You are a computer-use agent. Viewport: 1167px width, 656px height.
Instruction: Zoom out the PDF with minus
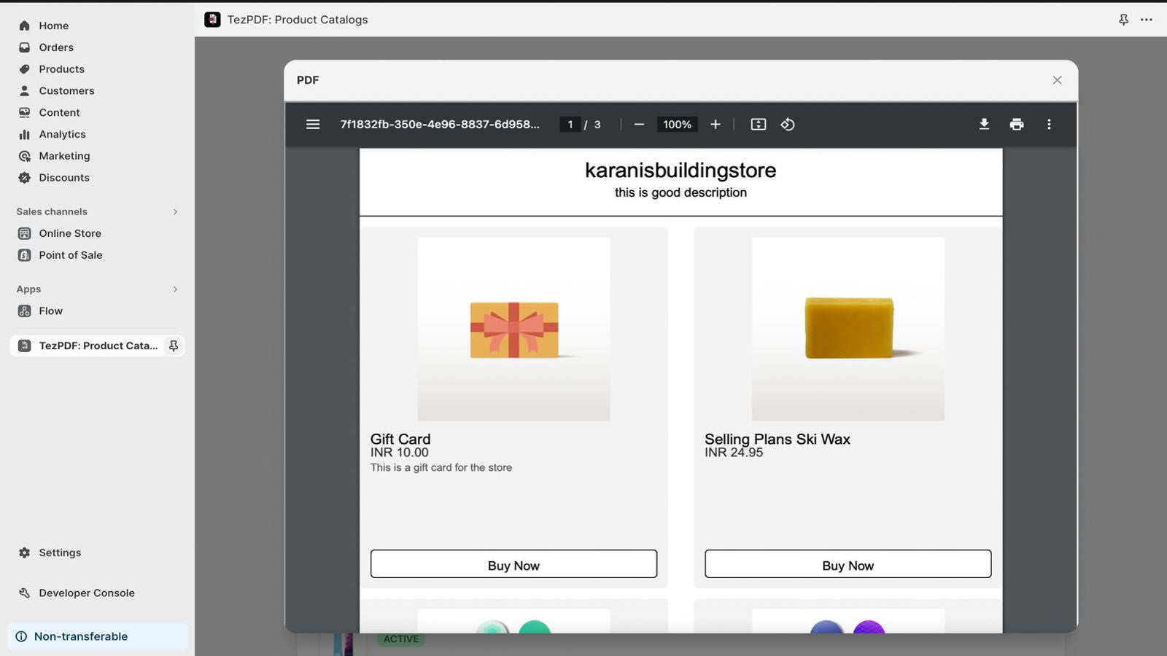tap(639, 125)
